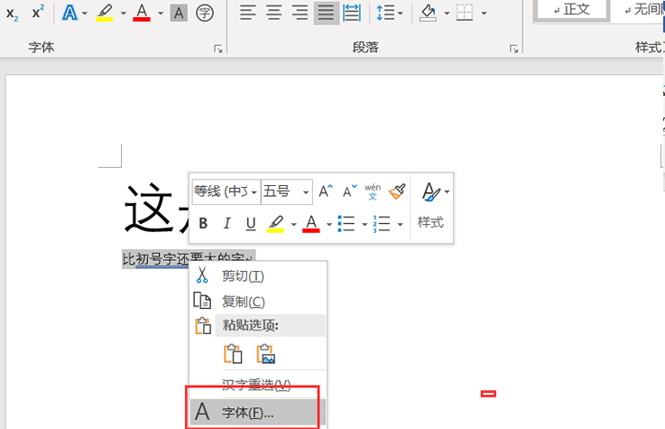Toggle character shading gray A button
Screen dimensions: 665x429
[x=179, y=14]
